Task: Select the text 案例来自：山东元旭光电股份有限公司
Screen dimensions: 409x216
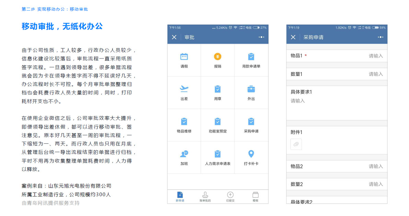Action: pyautogui.click(x=67, y=186)
